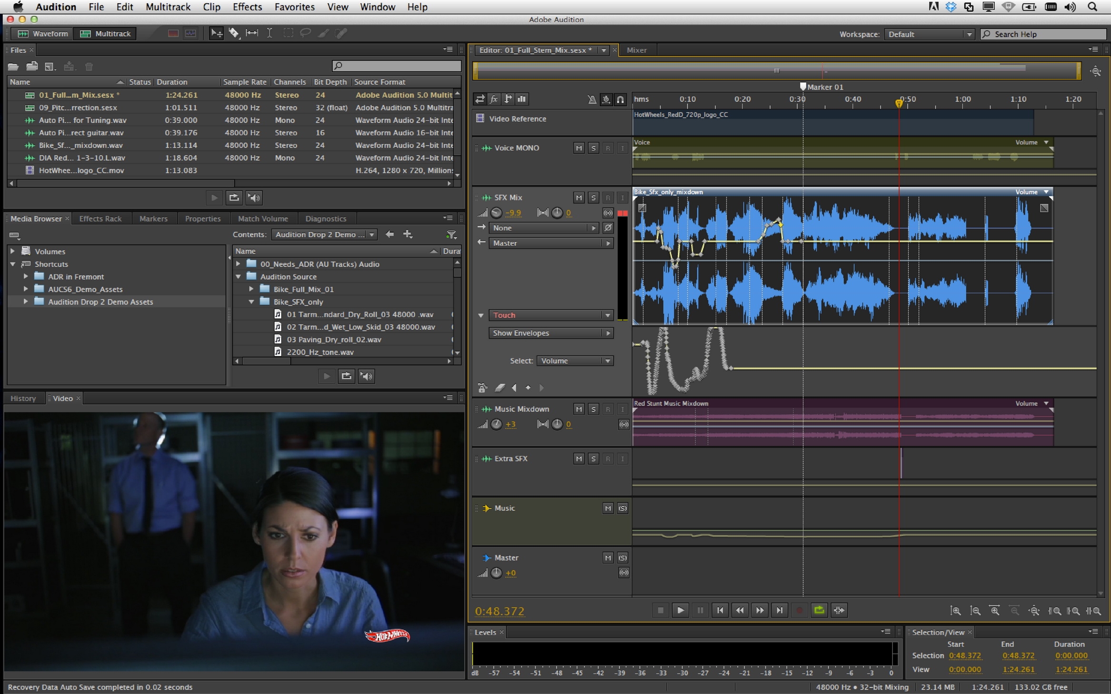Image resolution: width=1111 pixels, height=694 pixels.
Task: Click the Record button in transport
Action: click(799, 610)
